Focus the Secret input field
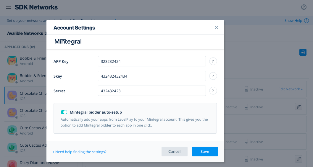This screenshot has width=313, height=167. click(x=152, y=91)
